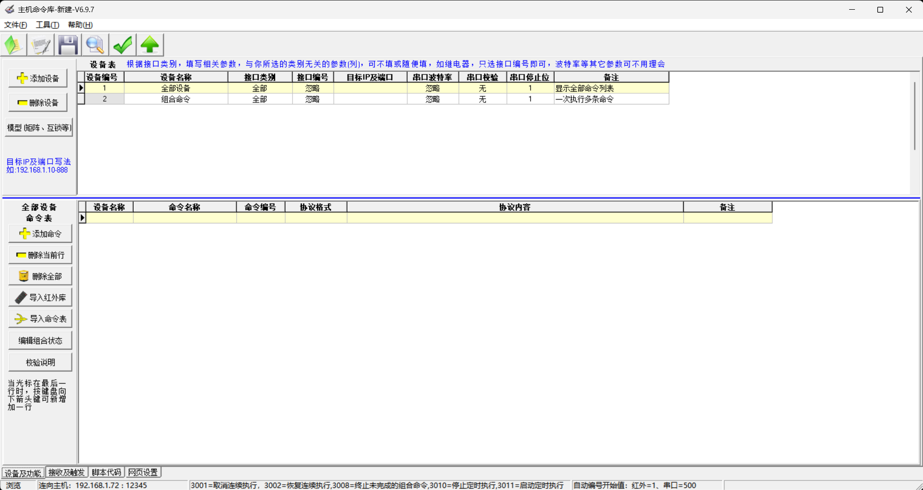
Task: Click 导入红外库 to import the infrared library
Action: (40, 298)
